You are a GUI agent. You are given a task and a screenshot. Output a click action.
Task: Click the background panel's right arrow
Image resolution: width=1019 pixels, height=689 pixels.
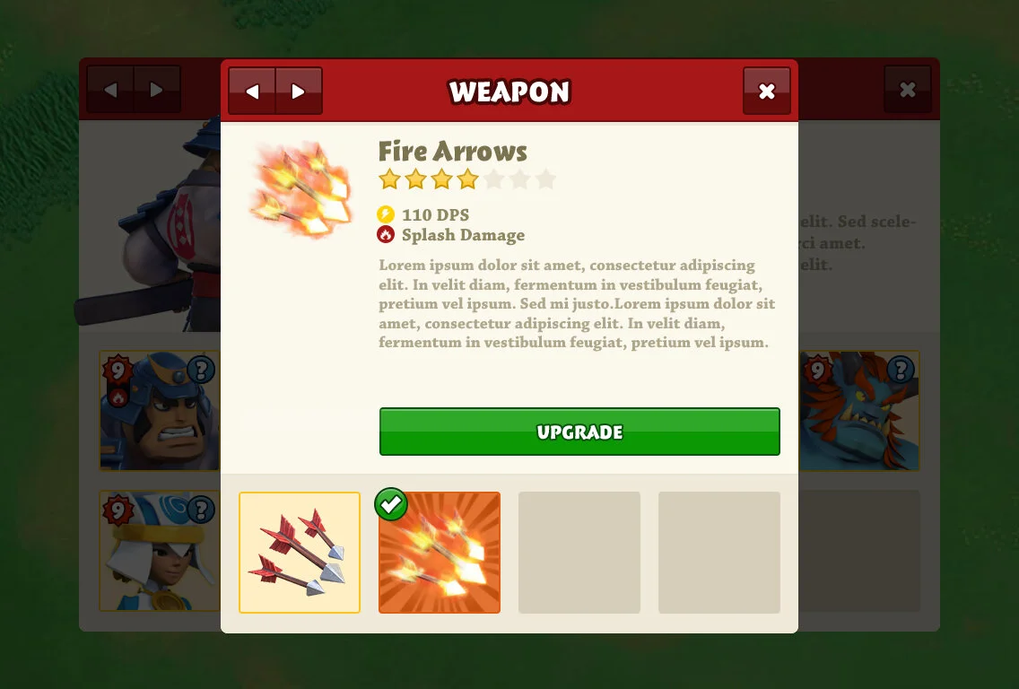click(157, 90)
